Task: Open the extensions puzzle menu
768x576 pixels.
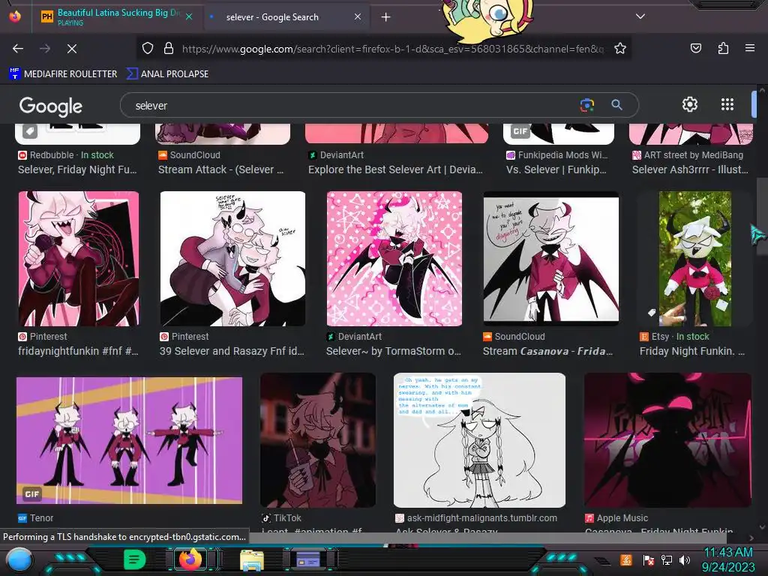Action: click(723, 49)
